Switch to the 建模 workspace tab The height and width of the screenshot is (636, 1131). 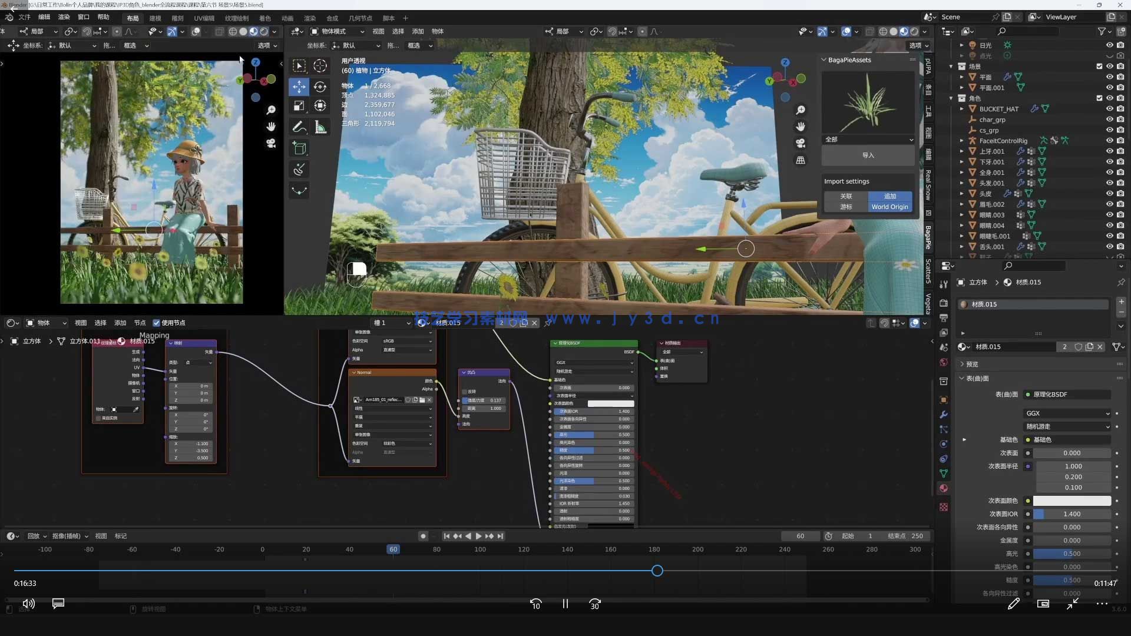pos(155,18)
